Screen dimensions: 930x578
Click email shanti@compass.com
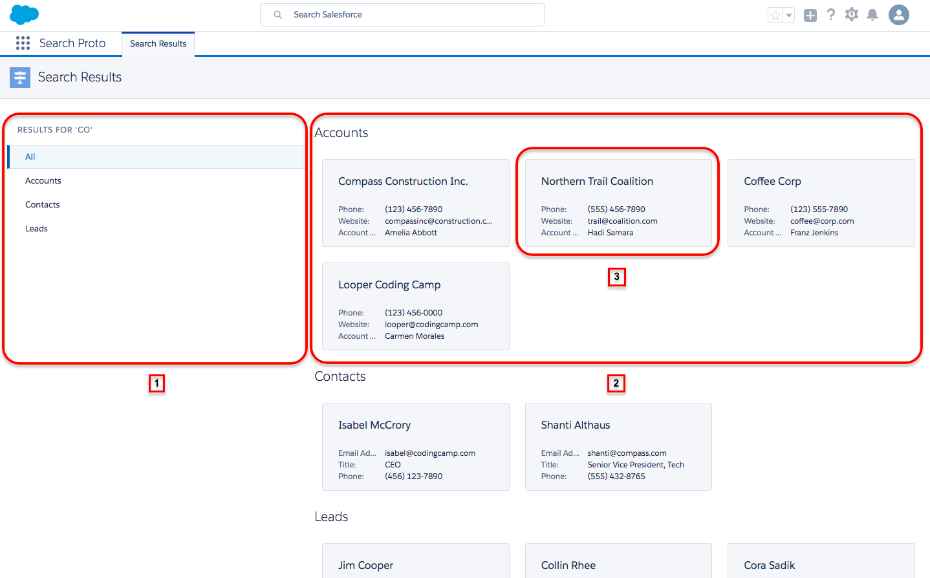click(627, 453)
